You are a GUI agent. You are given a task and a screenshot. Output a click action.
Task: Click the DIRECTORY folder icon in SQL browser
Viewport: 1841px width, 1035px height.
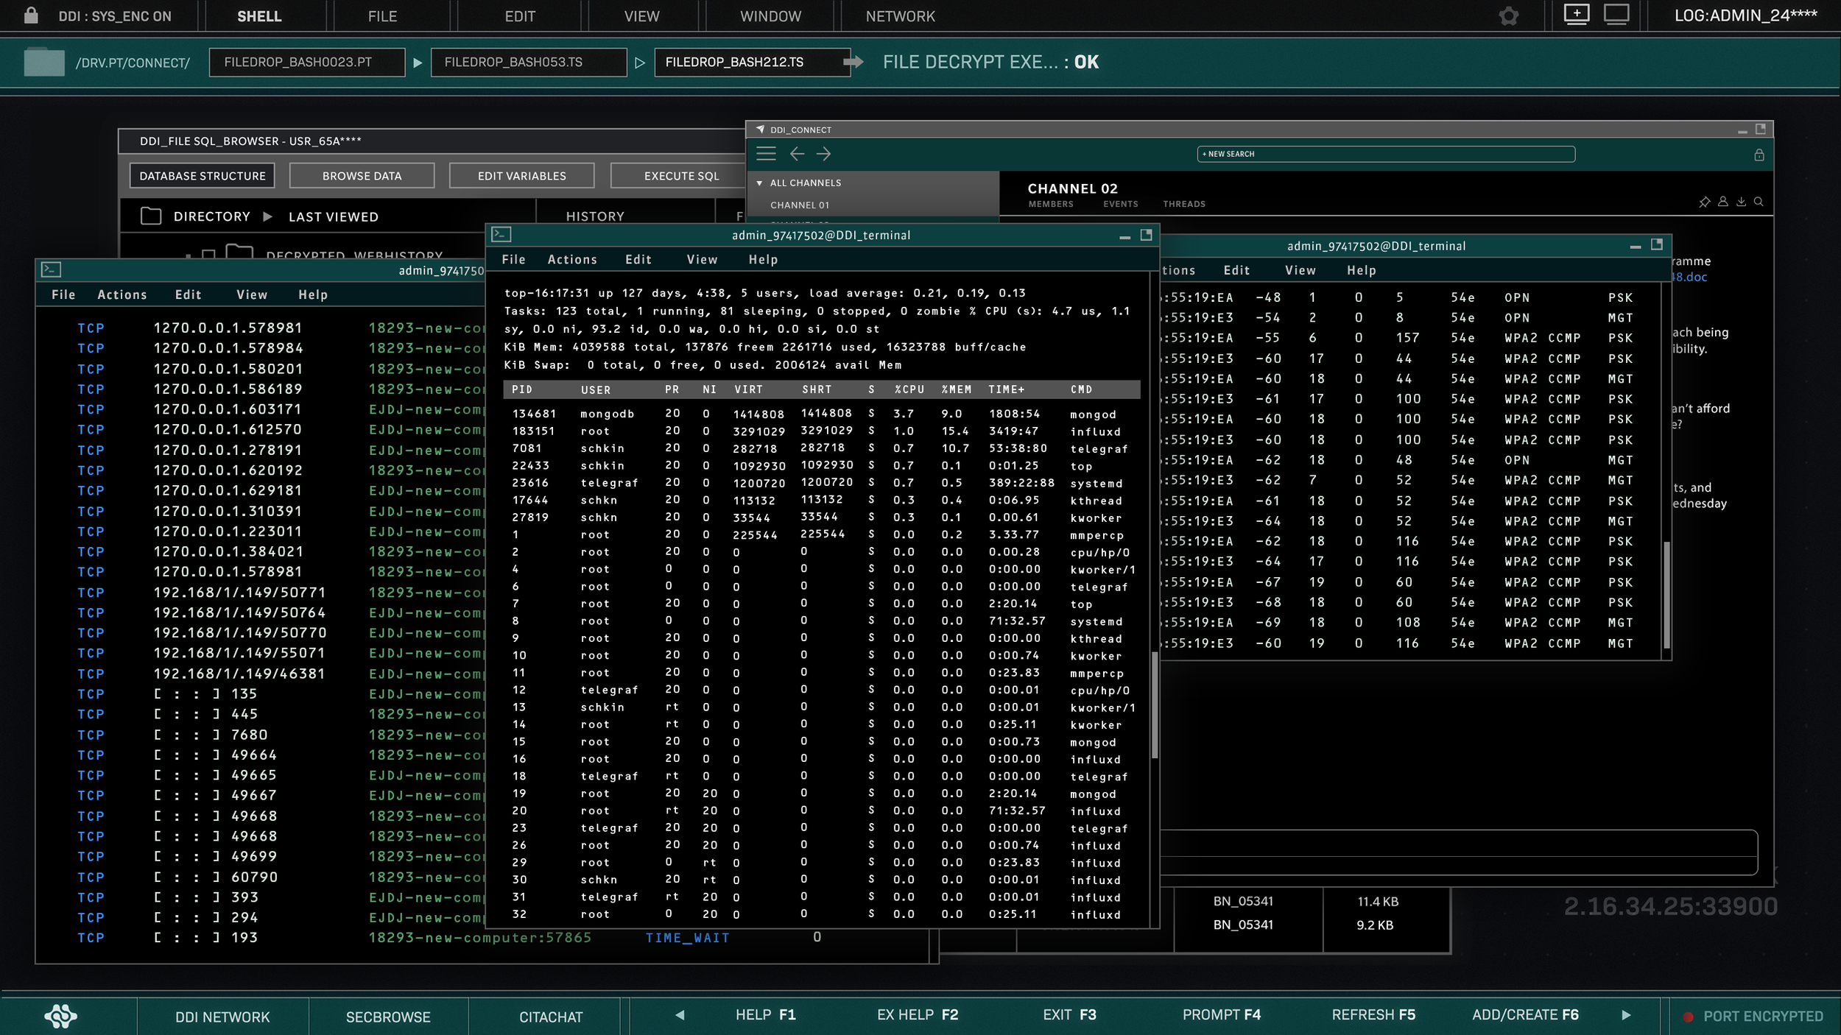pyautogui.click(x=151, y=216)
